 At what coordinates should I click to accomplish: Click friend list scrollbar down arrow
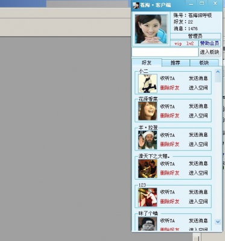pos(218,222)
